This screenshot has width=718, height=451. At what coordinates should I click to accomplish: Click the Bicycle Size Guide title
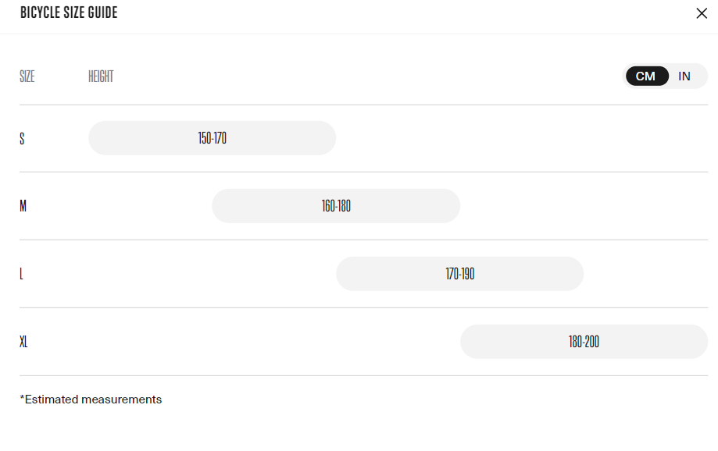69,13
